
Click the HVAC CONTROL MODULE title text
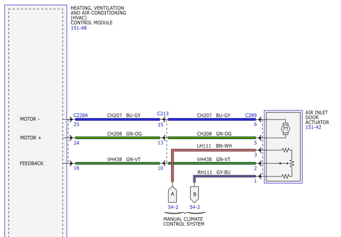(98, 15)
